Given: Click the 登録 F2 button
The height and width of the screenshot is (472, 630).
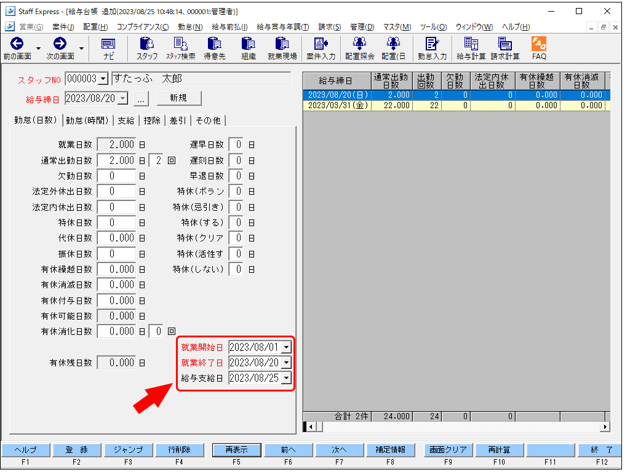Looking at the screenshot, I should click(77, 450).
